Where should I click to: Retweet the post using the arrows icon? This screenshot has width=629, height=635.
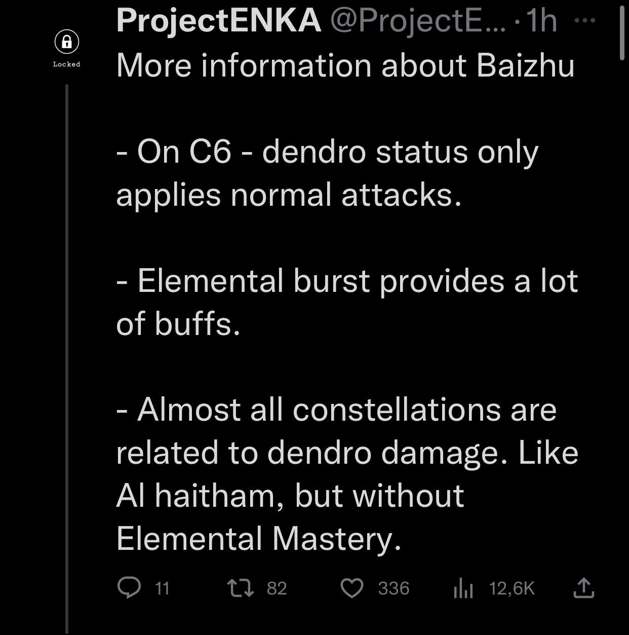tap(240, 588)
